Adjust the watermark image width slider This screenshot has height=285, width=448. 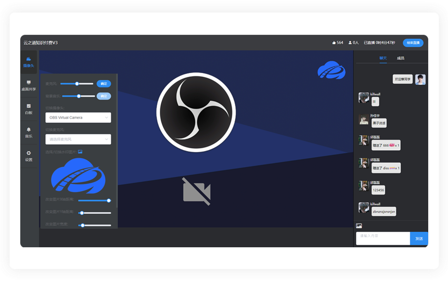point(95,225)
